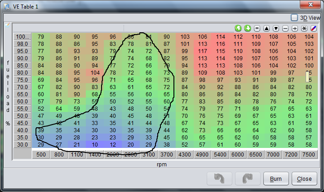Select the 80.0 fuel load row header

point(22,73)
